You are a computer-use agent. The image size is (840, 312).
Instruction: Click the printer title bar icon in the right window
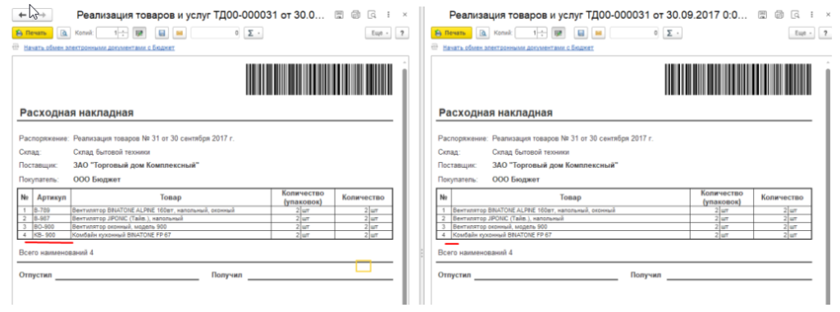(780, 15)
